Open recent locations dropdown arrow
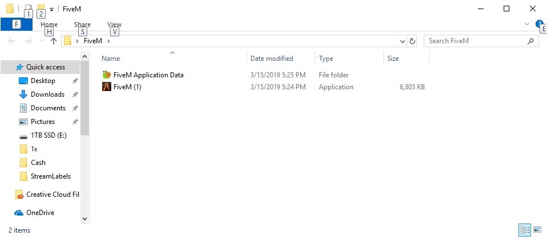 42,41
